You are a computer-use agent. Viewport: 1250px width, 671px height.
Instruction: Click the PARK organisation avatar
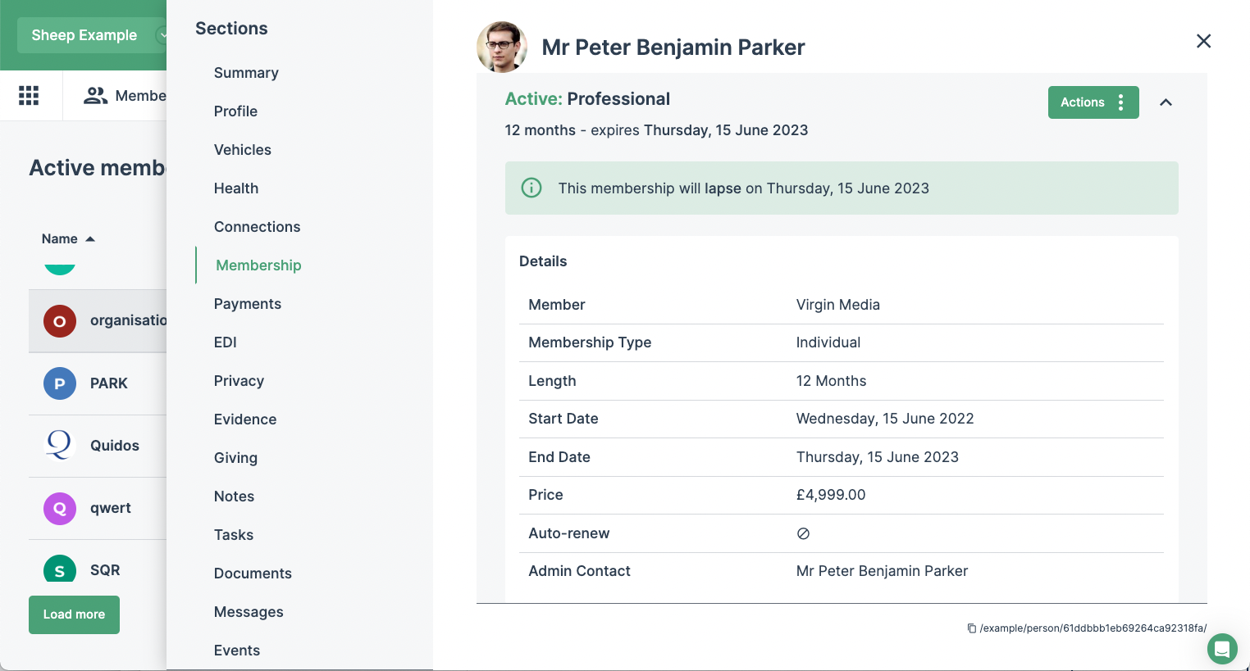[59, 383]
